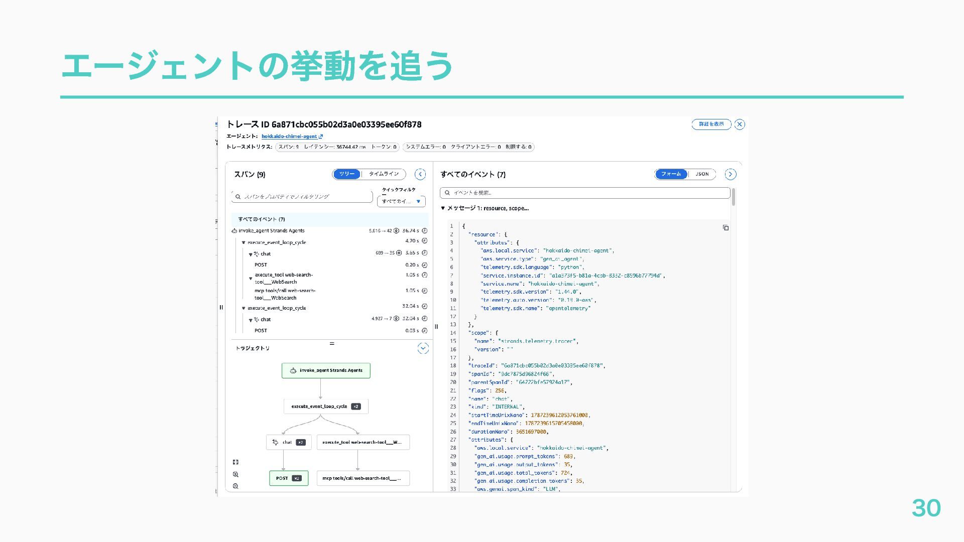Click the POST ×2 trajectory node
964x542 pixels.
coord(289,478)
